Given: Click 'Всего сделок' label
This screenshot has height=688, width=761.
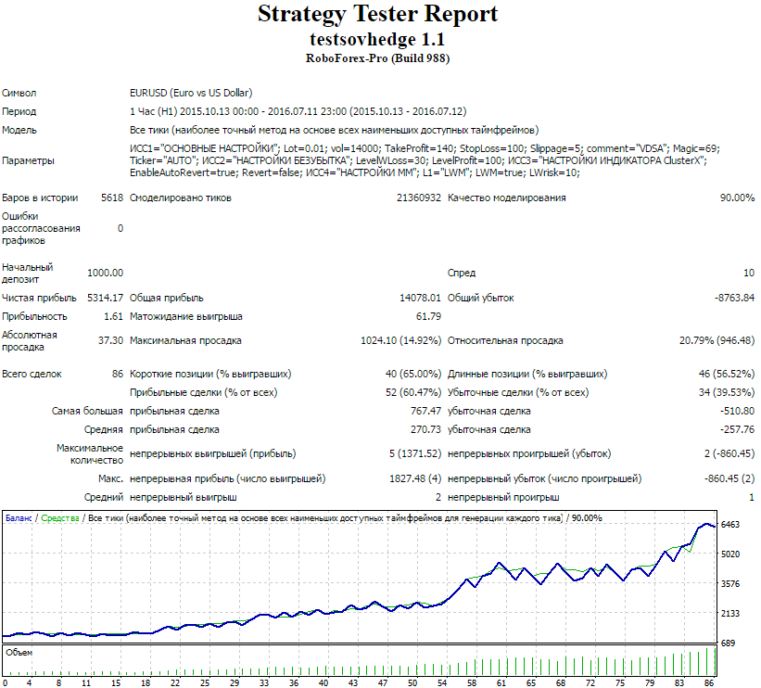Looking at the screenshot, I should pos(32,375).
